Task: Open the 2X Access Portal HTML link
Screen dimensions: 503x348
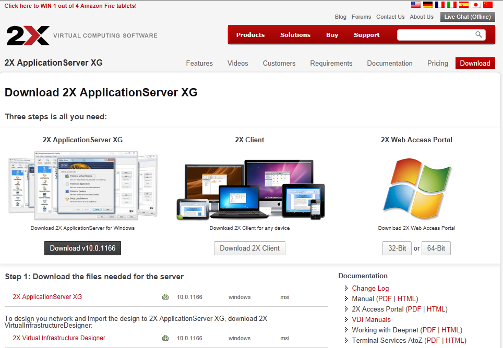Action: pyautogui.click(x=436, y=309)
